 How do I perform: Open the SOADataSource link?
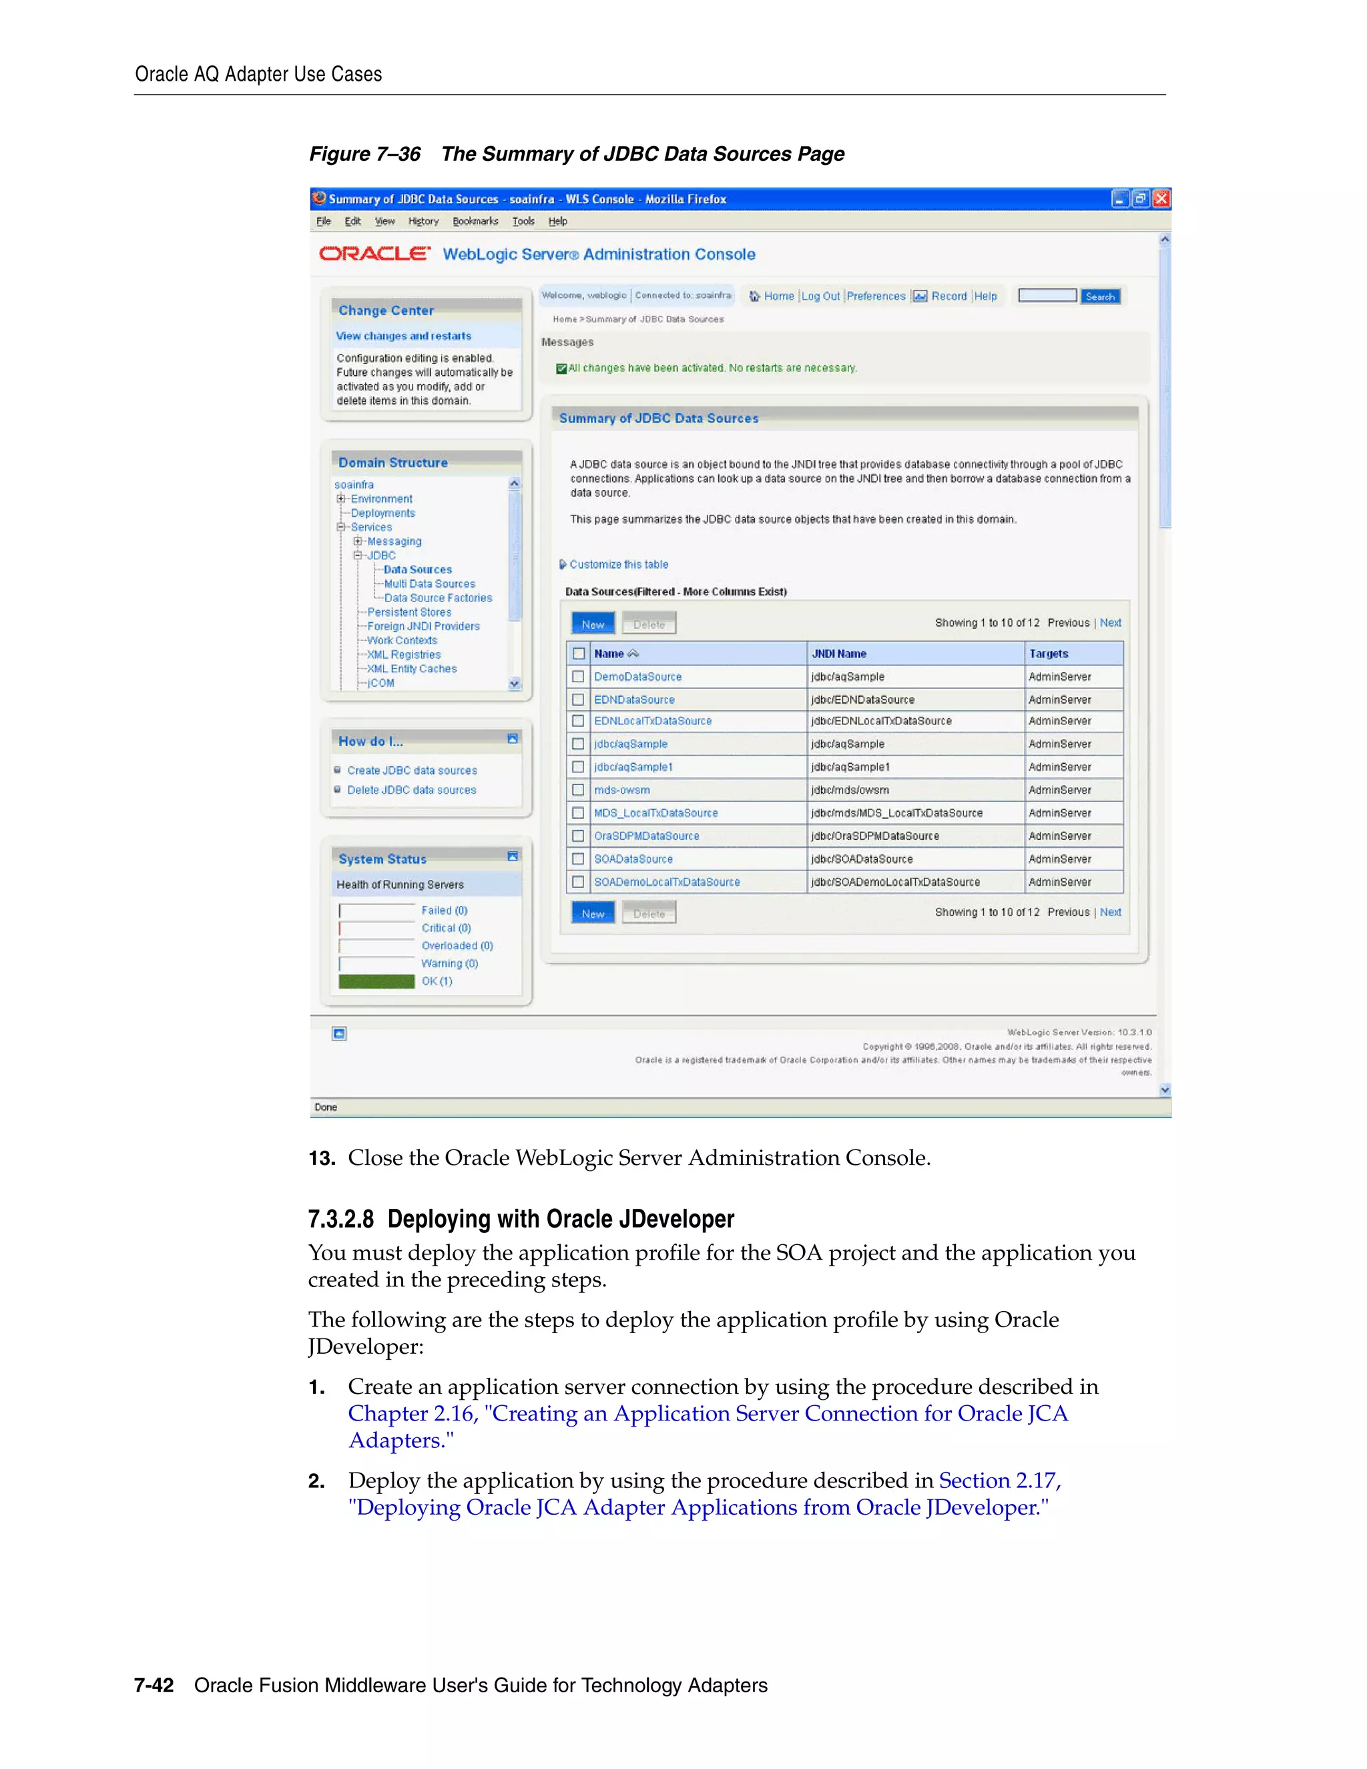click(633, 858)
